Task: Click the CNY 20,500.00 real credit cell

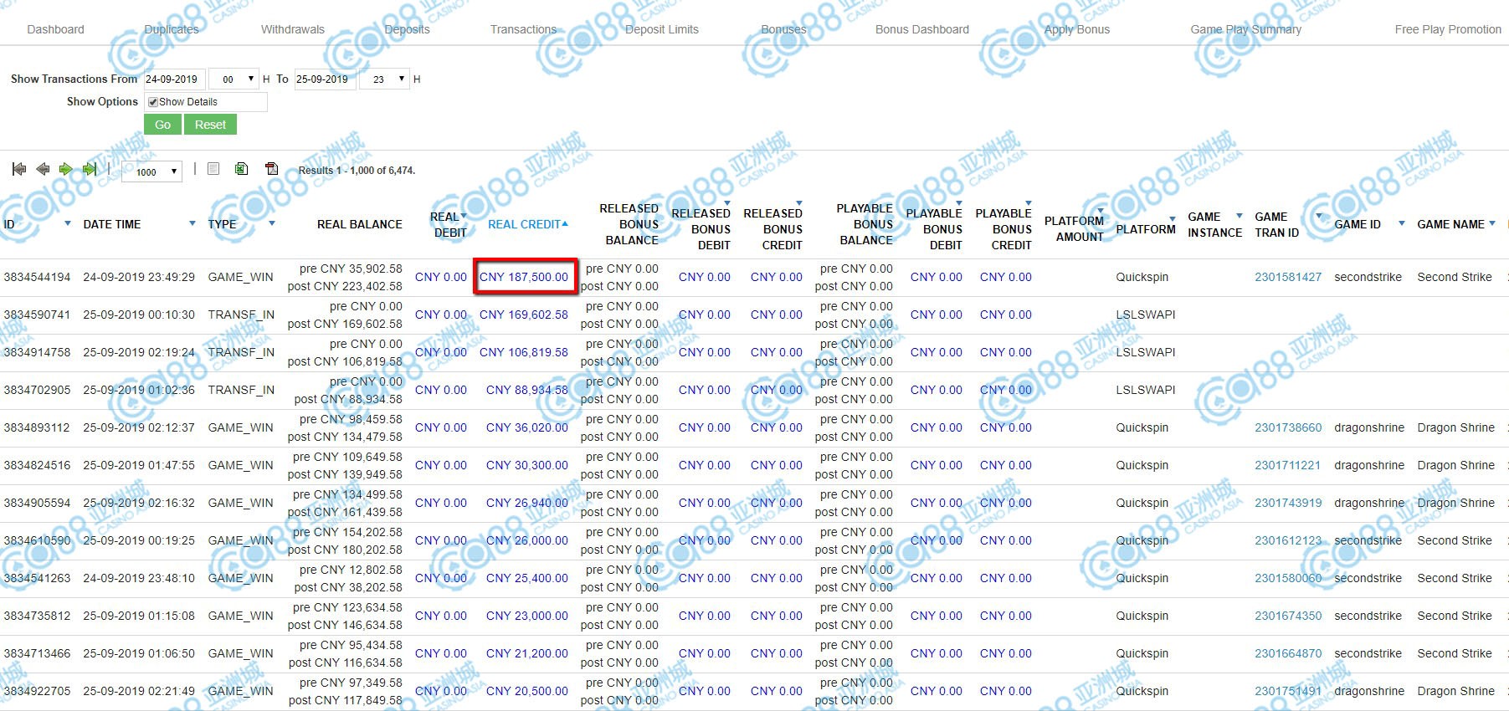Action: tap(527, 691)
